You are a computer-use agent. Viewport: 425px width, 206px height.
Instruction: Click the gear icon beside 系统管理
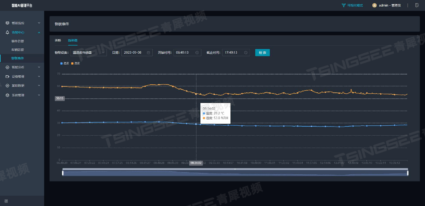(7, 95)
